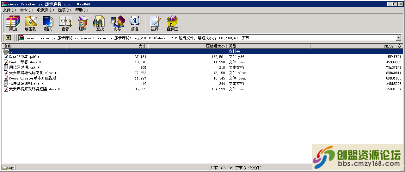Click CRC value A4BB52DE

click(x=394, y=84)
